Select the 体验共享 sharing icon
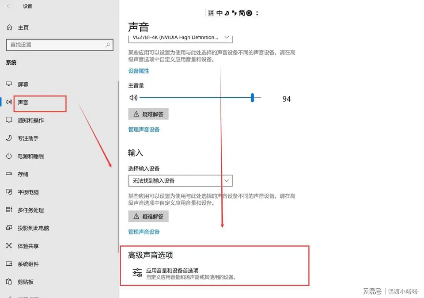Screen dimensions: 424x298 (9, 246)
